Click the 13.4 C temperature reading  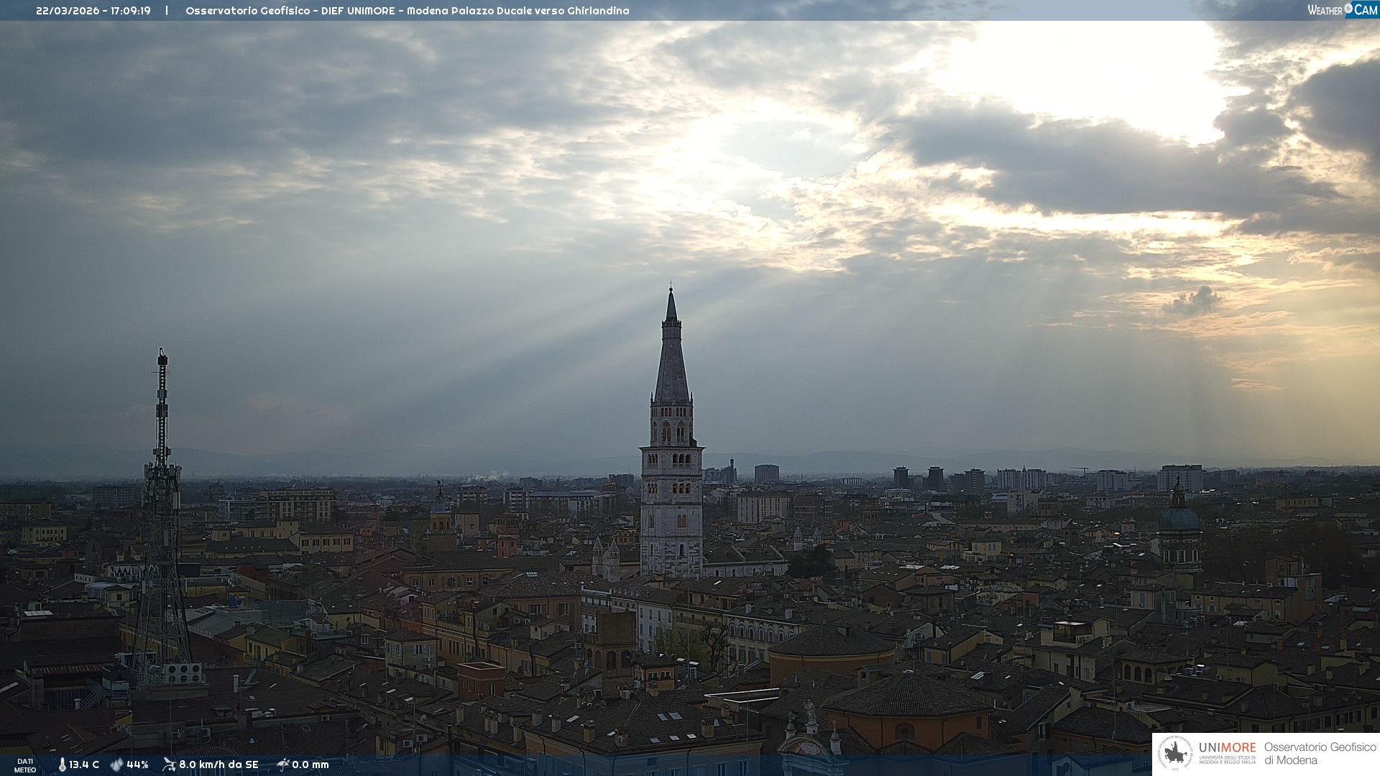[84, 765]
